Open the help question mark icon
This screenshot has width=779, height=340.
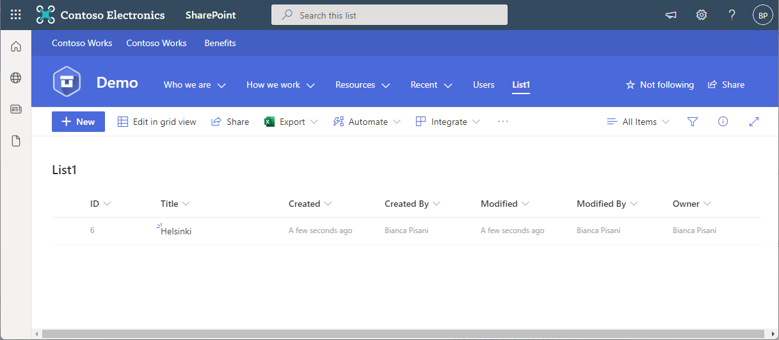coord(732,15)
